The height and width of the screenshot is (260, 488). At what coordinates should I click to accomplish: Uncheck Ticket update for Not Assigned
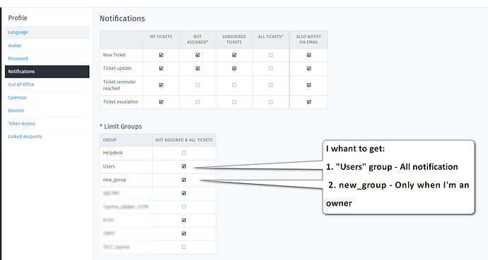197,68
